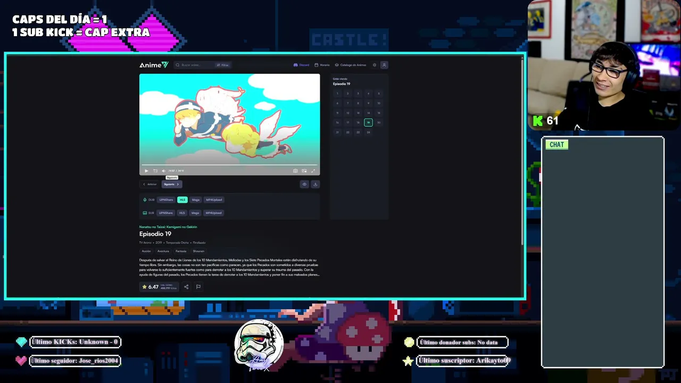Image resolution: width=681 pixels, height=383 pixels.
Task: Open Nanatsu no Taizai: Kamigami no Gekirin link
Action: 168,227
